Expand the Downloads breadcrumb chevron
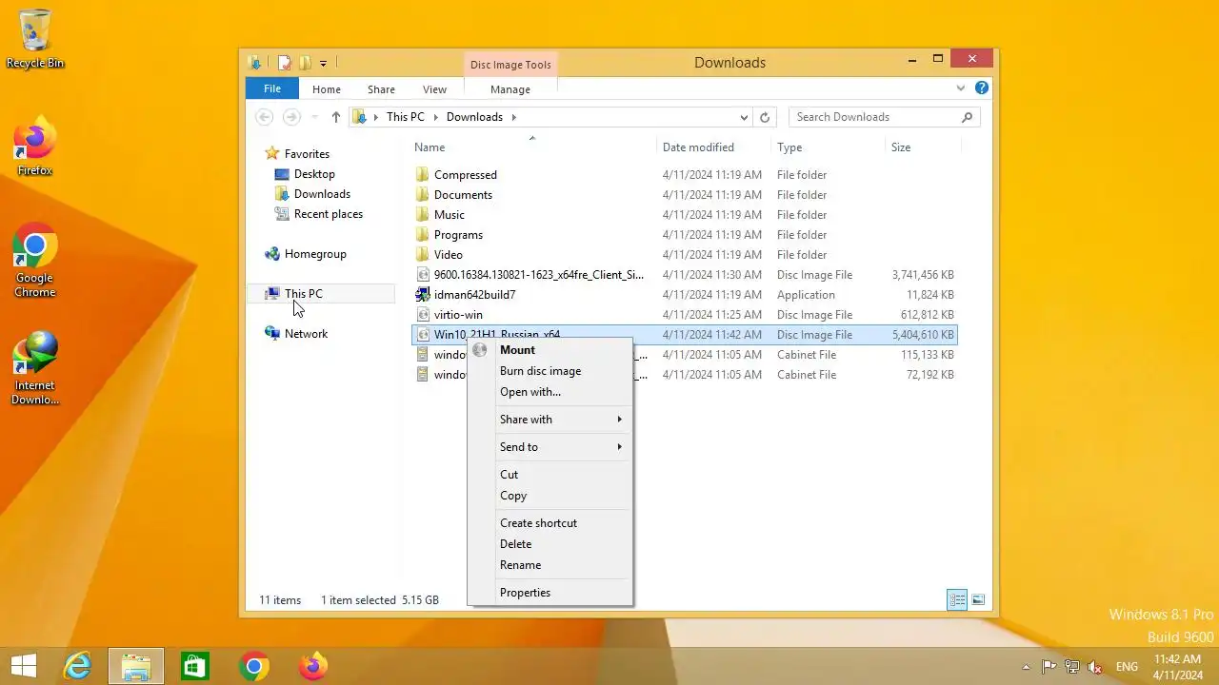The height and width of the screenshot is (685, 1219). 513,117
